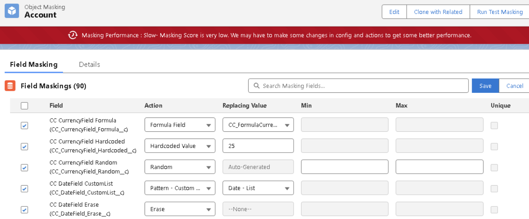Image resolution: width=529 pixels, height=219 pixels.
Task: Open the Erase action dropdown
Action: 180,209
